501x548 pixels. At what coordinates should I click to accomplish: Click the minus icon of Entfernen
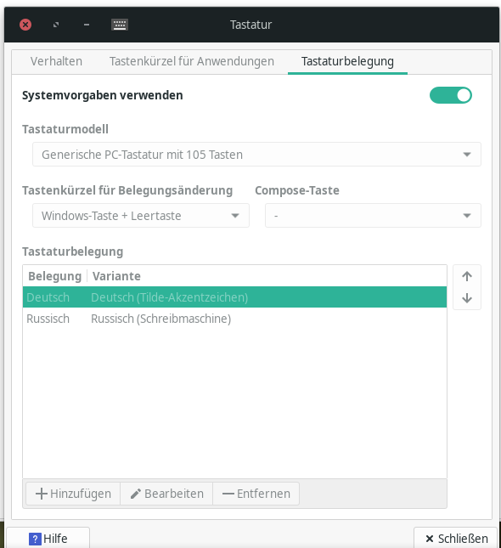(228, 494)
